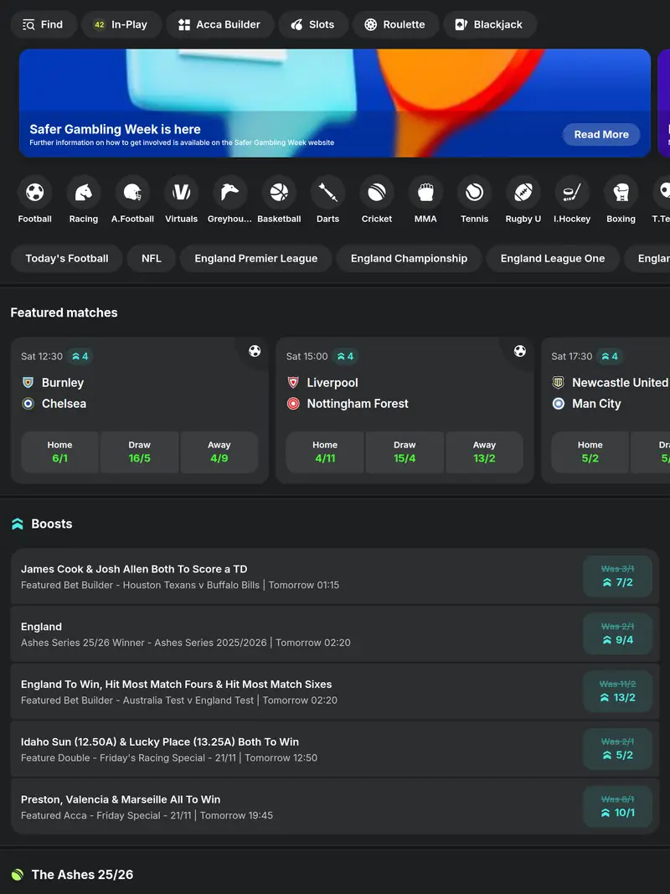Screen dimensions: 670x894
Task: Click the England 9/4 boosted odds
Action: click(x=617, y=633)
